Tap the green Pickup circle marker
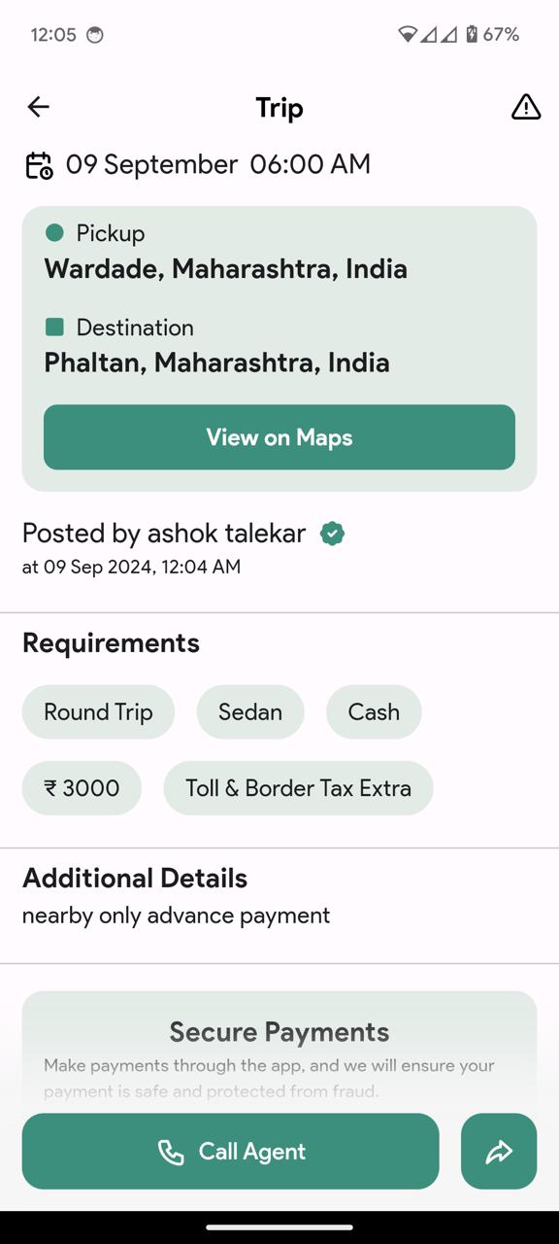Screen dimensions: 559x1244 point(54,232)
